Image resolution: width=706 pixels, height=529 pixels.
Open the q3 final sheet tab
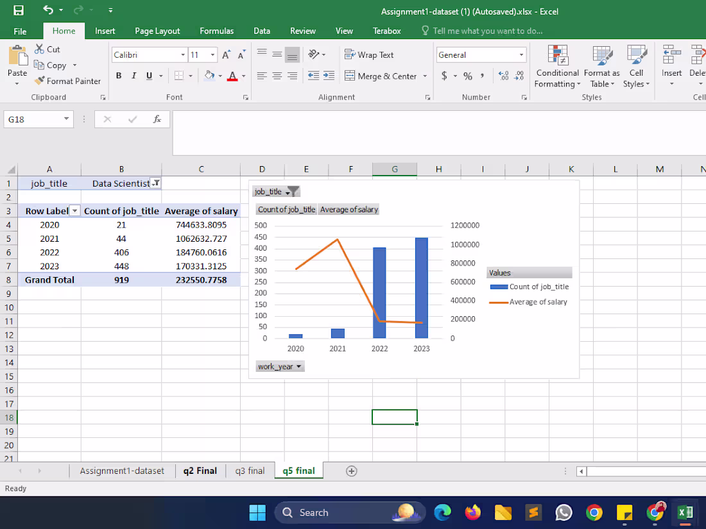pos(250,471)
